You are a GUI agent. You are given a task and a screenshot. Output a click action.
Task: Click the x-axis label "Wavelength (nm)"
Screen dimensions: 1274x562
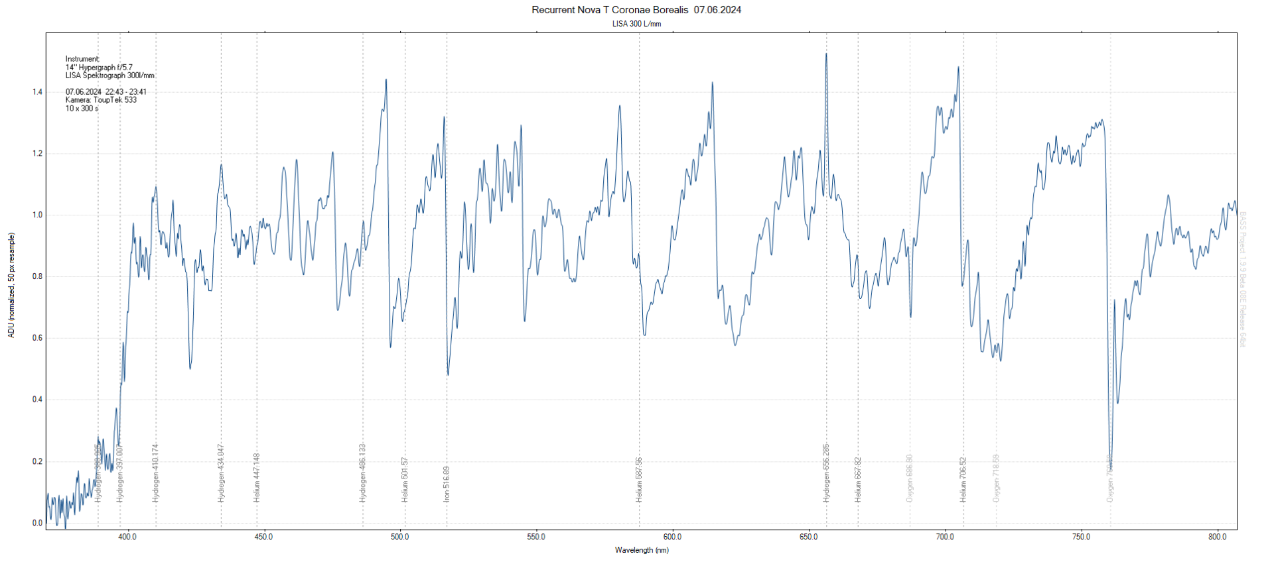point(642,550)
